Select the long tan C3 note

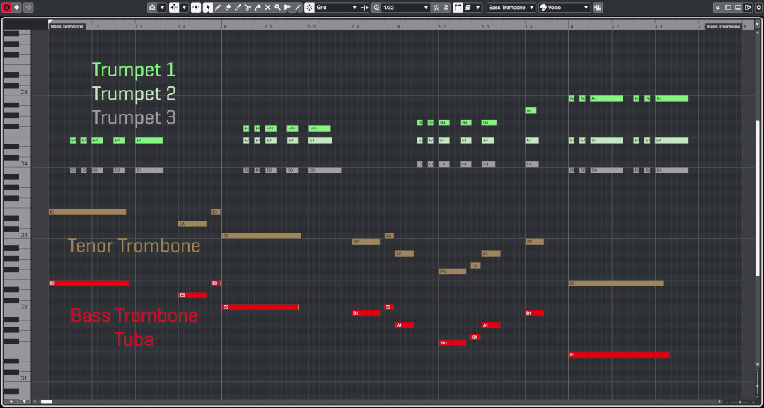tap(261, 235)
